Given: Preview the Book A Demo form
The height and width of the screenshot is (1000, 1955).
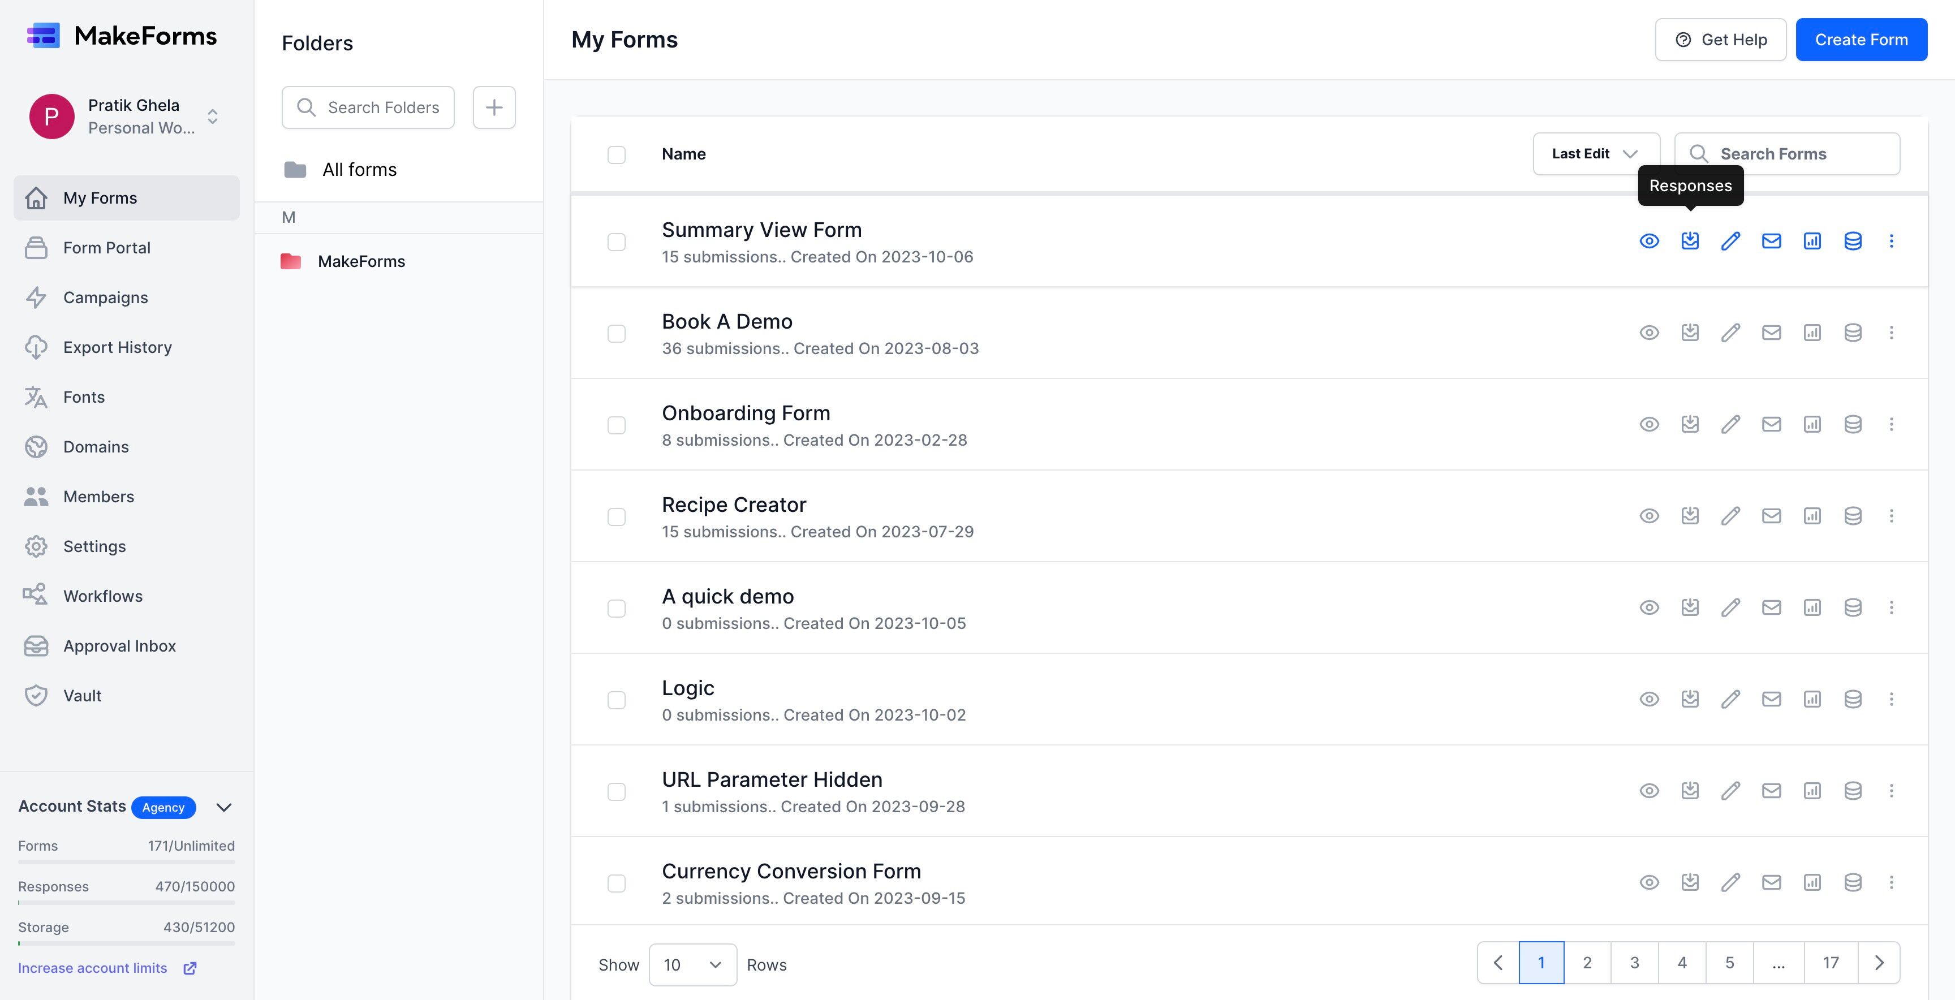Looking at the screenshot, I should coord(1648,333).
